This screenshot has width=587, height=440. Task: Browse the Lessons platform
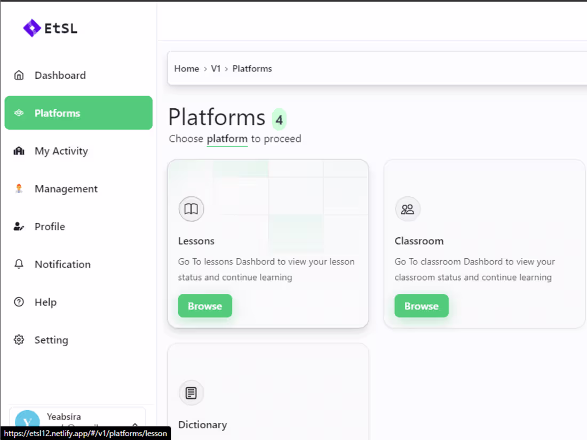tap(205, 306)
